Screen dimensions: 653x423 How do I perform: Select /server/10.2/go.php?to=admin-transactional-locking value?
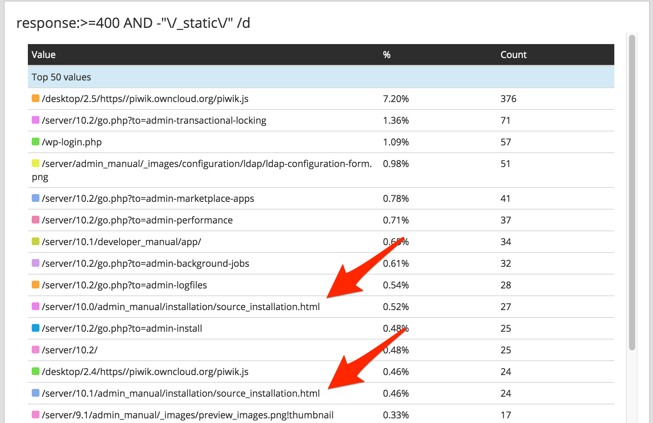point(154,120)
